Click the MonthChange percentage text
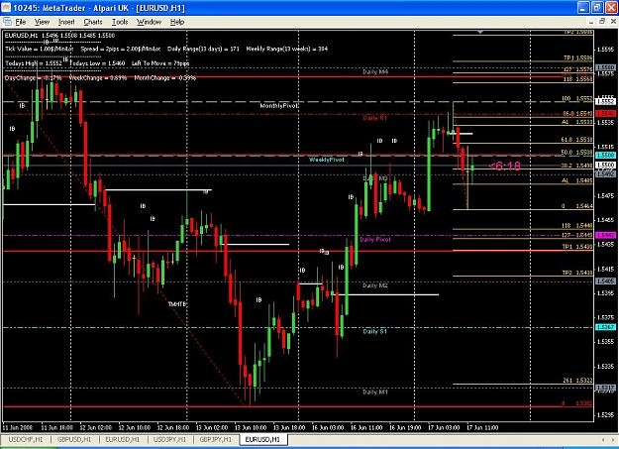The height and width of the screenshot is (449, 619). point(164,78)
